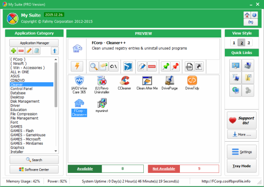Switch to view style 3
Image resolution: width=264 pixels, height=187 pixels.
coord(249,43)
